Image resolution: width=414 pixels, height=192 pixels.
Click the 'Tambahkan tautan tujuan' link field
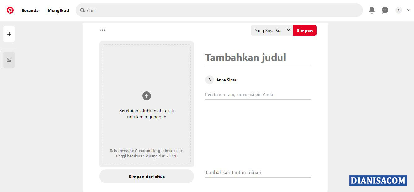coord(233,172)
